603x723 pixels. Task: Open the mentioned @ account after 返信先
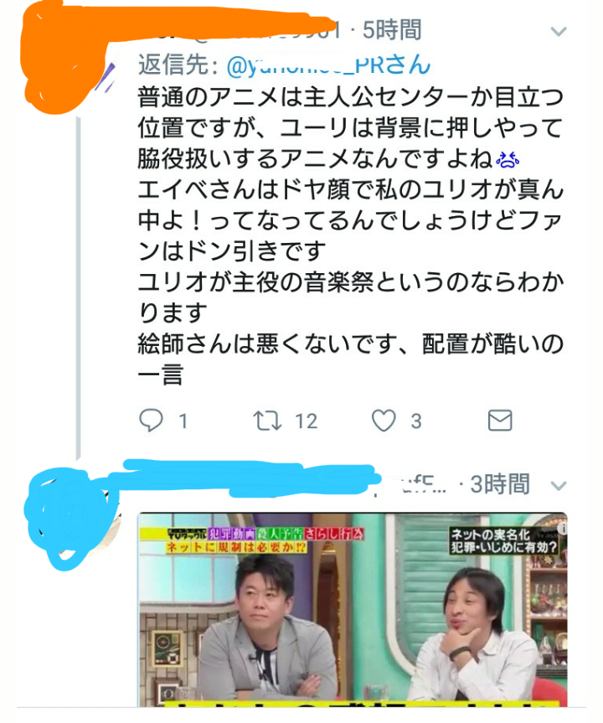[328, 65]
